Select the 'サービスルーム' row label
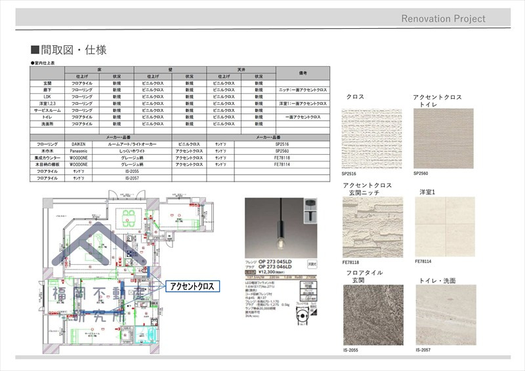This screenshot has height=371, width=525. (x=47, y=110)
